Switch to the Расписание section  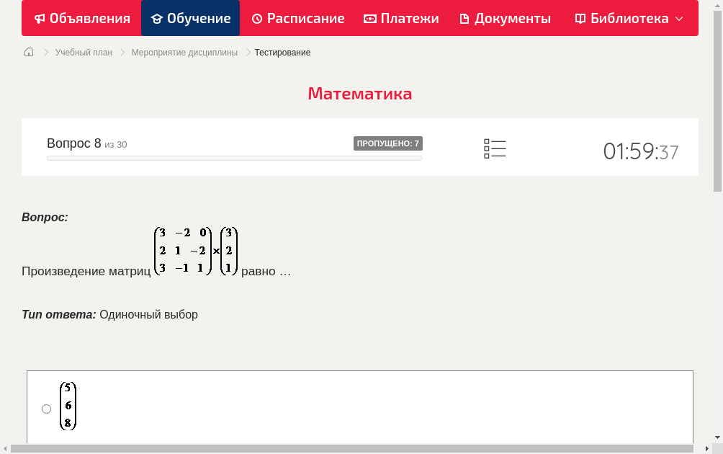click(x=297, y=18)
